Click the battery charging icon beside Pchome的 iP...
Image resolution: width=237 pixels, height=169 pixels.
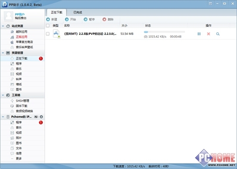tap(36, 117)
